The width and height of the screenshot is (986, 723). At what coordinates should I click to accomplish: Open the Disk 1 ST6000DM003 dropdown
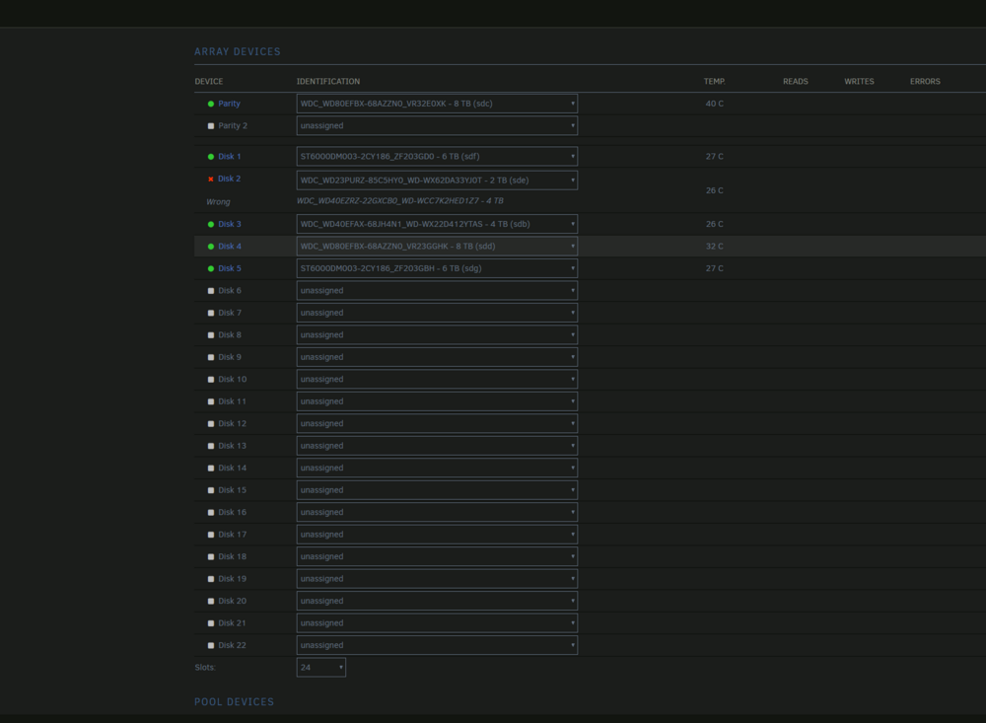[437, 157]
